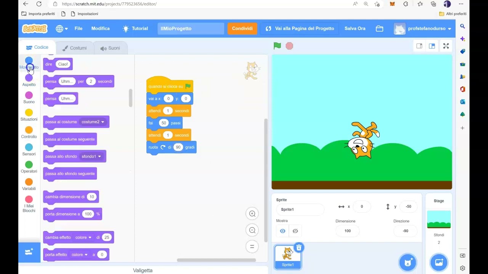Click the 90 degrees value in ruota block

click(178, 147)
